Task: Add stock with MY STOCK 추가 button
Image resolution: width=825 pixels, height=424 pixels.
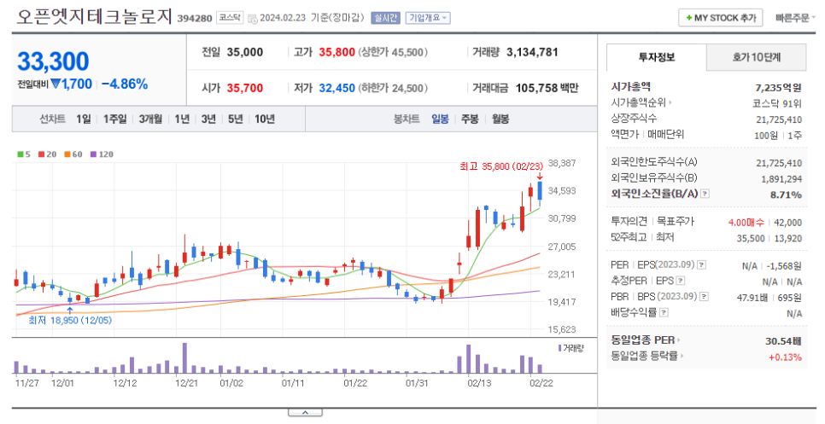Action: pos(720,18)
